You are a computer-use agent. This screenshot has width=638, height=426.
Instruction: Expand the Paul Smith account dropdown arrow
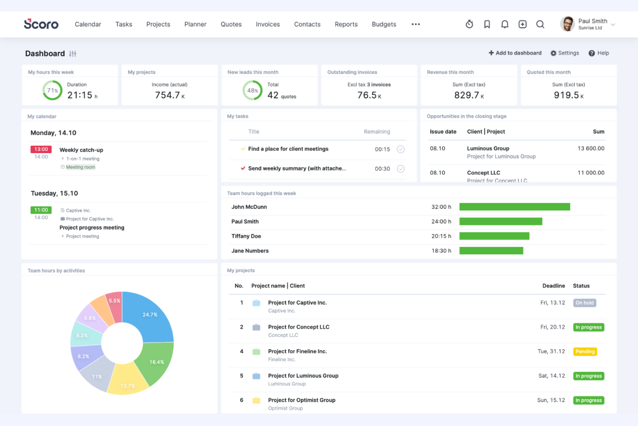[x=613, y=25]
